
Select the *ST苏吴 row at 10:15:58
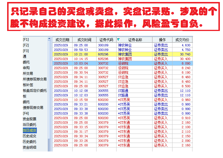click(122, 100)
